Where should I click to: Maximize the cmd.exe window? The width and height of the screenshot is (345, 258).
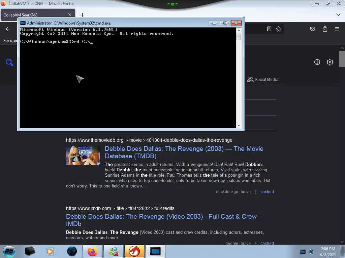pyautogui.click(x=225, y=23)
